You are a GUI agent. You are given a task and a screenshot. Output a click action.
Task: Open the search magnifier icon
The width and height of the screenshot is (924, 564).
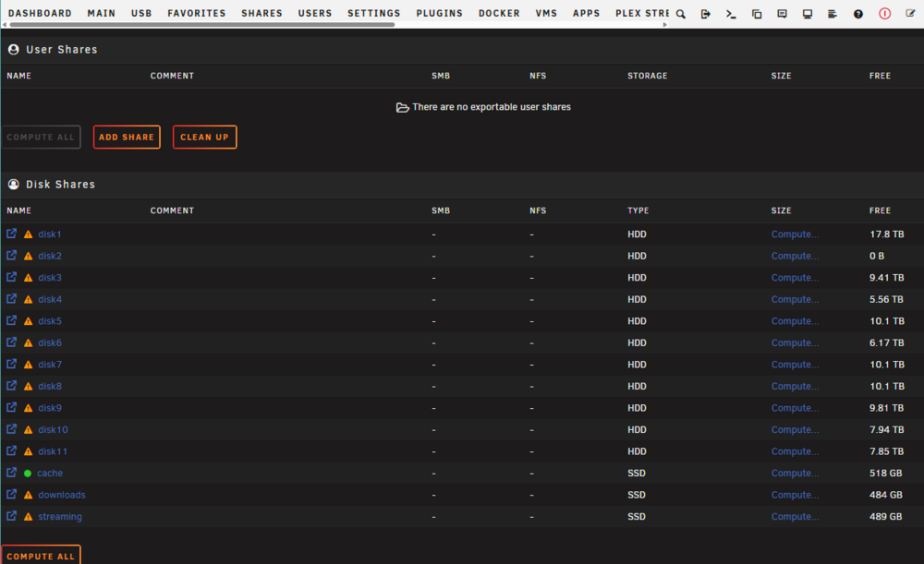681,14
